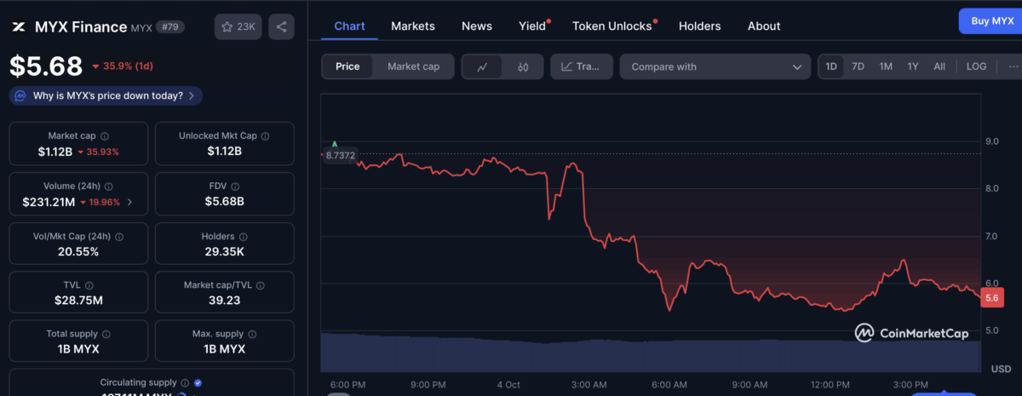Click the Market cap info icon
The image size is (1022, 396).
point(105,136)
